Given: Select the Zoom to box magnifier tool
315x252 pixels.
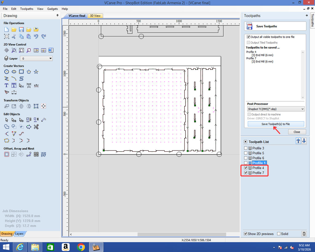Looking at the screenshot, I should (14, 50).
